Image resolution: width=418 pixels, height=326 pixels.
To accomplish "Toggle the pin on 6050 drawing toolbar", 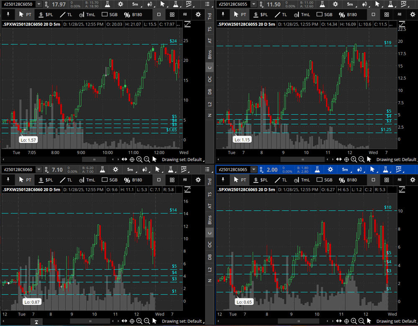I will [x=8, y=14].
